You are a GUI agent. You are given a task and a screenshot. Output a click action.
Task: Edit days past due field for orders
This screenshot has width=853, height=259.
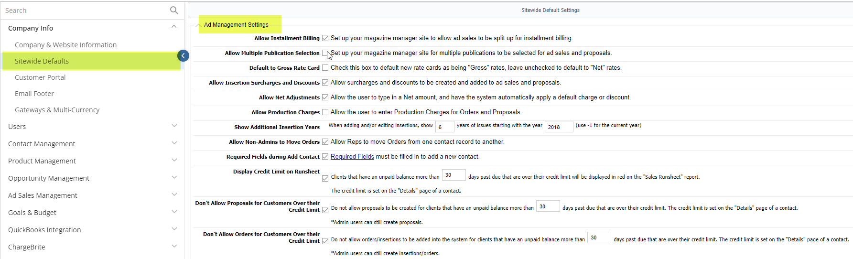[599, 237]
